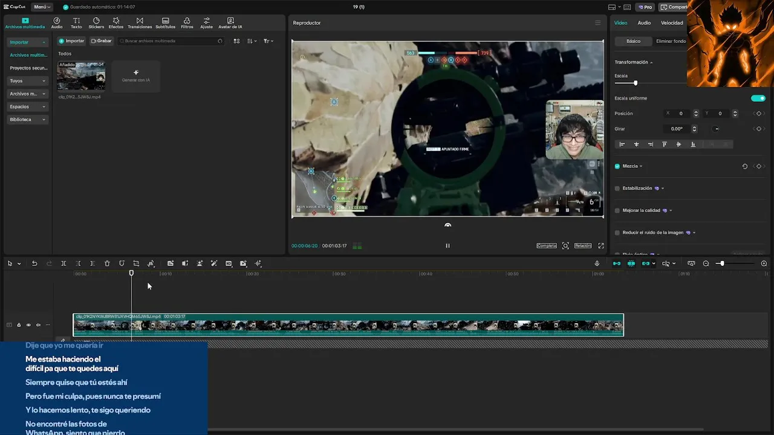Screen dimensions: 774x435
Task: Click the record voiceover microphone icon
Action: pos(597,263)
